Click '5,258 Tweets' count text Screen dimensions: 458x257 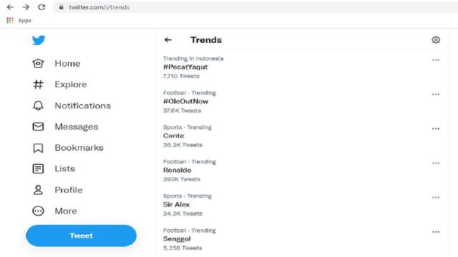(x=182, y=248)
